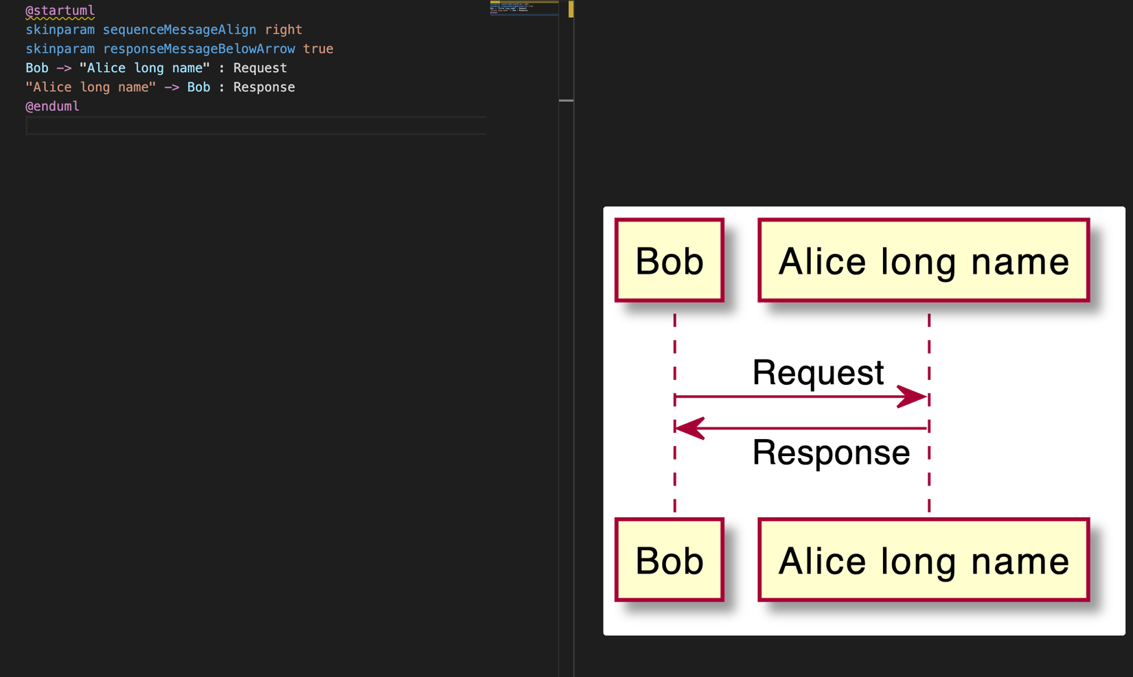Click the yellow warning marker in the scrollbar

pos(571,9)
